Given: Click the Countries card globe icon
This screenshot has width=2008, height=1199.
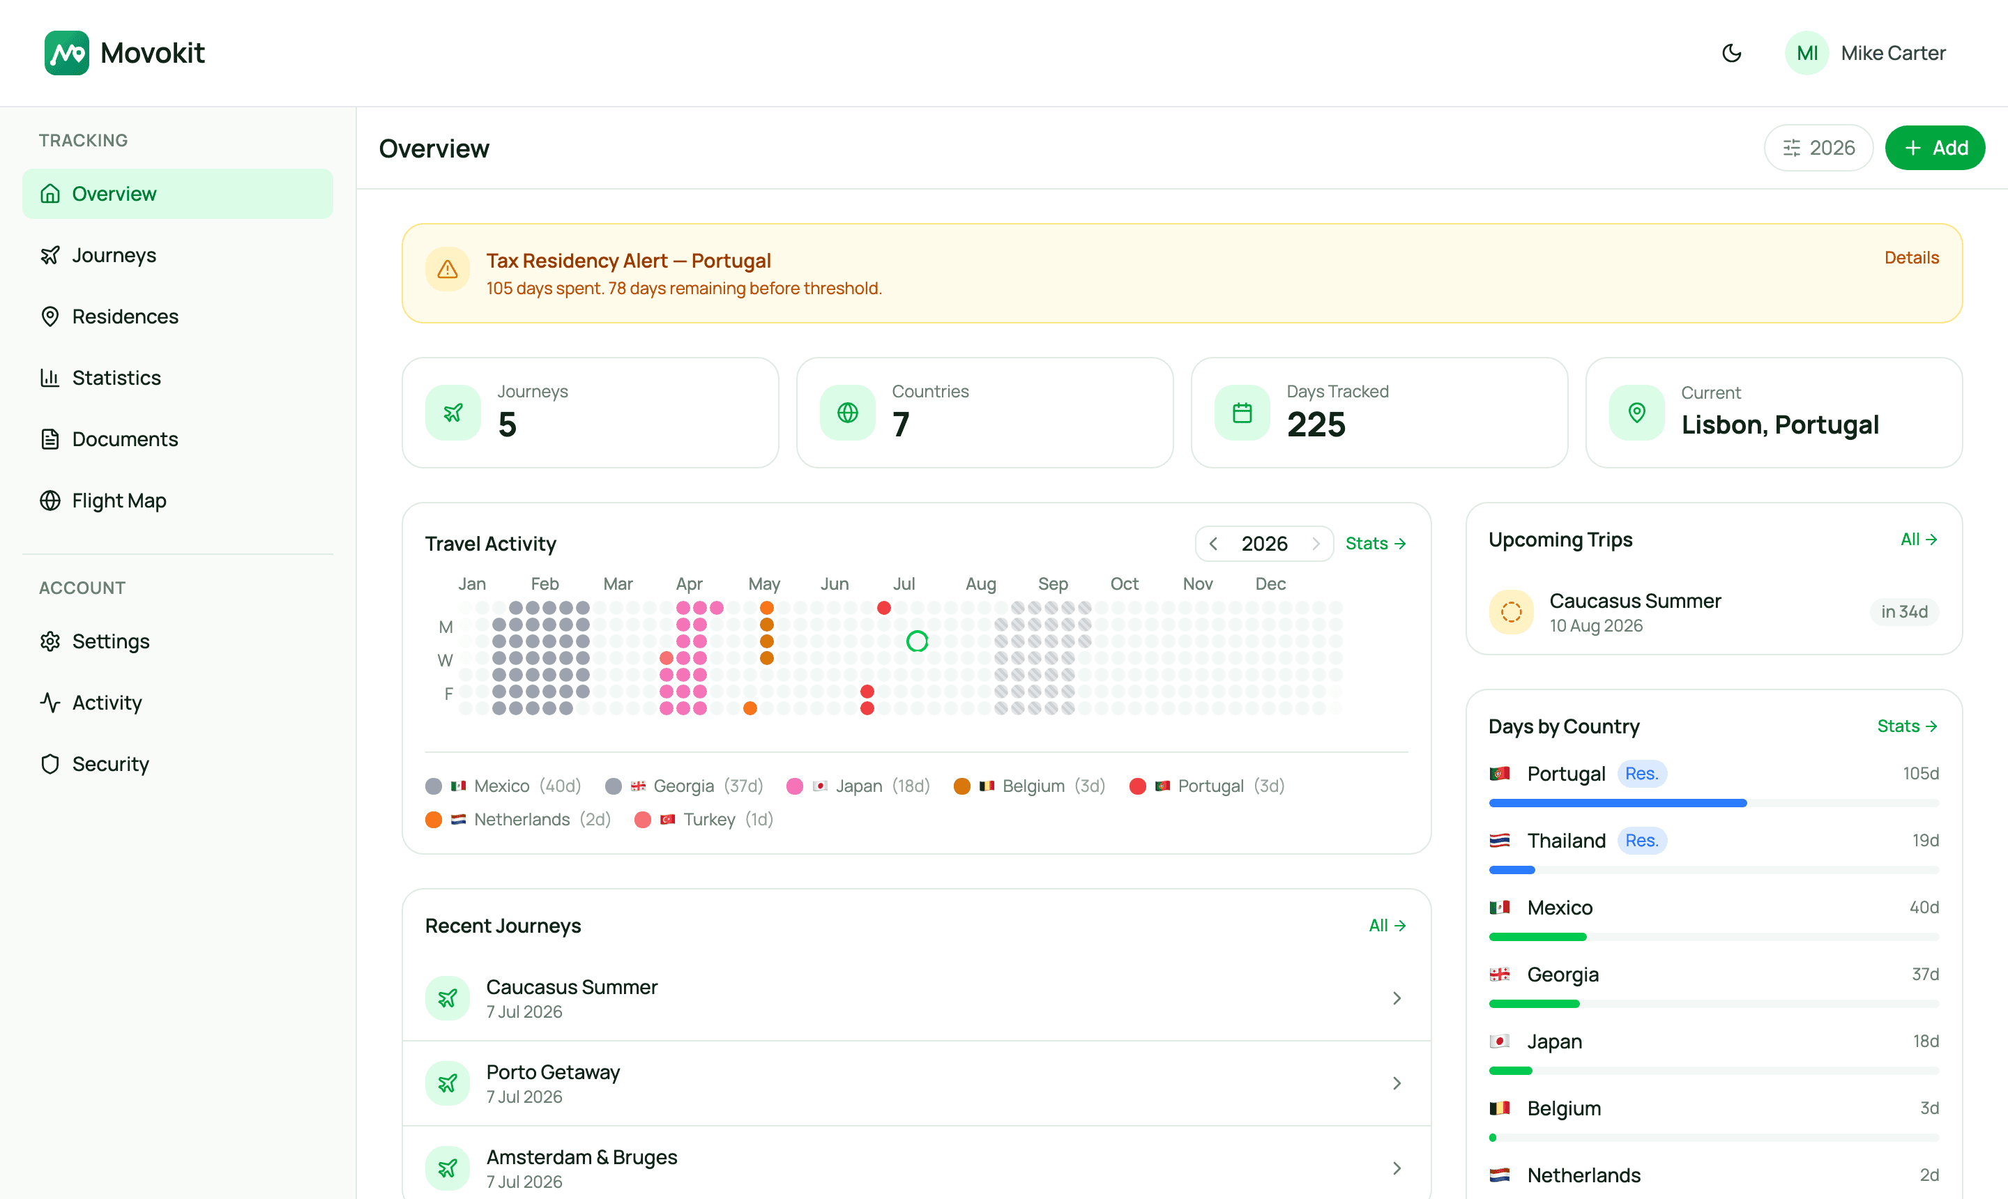Looking at the screenshot, I should pos(847,413).
